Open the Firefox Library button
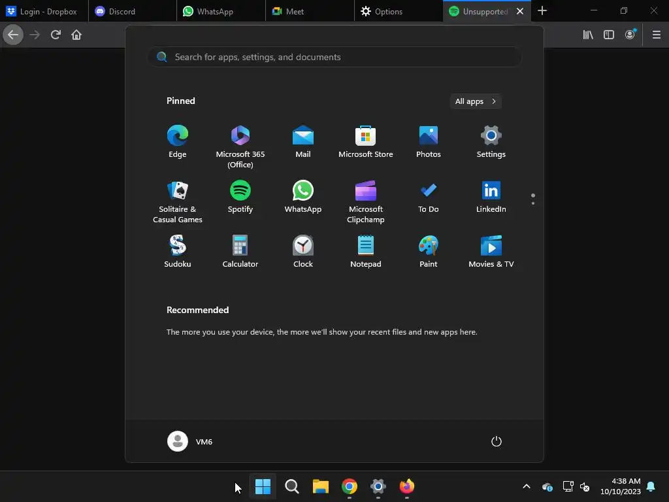The height and width of the screenshot is (502, 669). (588, 35)
